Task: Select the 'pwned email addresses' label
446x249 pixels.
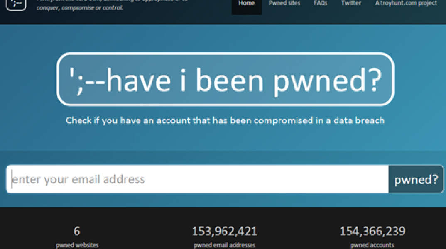Action: 225,245
